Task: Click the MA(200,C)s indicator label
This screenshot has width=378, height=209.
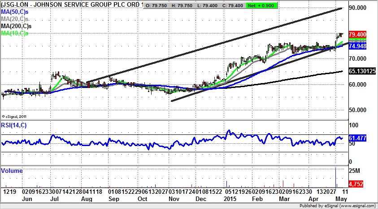Action: pyautogui.click(x=16, y=26)
